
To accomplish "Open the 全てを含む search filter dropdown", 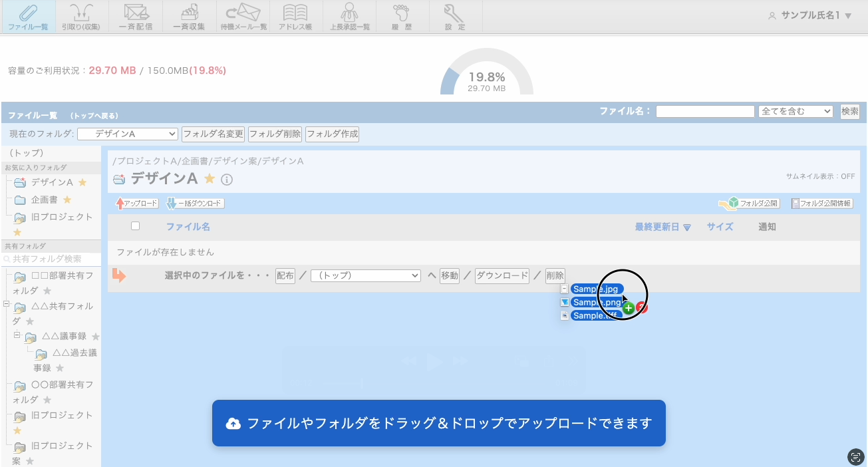I will pos(796,112).
